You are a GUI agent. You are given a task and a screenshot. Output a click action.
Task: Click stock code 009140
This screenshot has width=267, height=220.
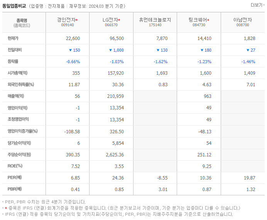point(68,25)
